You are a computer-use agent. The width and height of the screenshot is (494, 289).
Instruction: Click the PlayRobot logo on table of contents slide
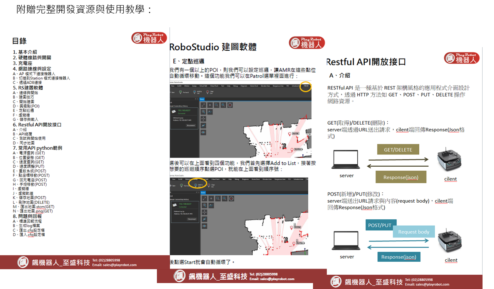pyautogui.click(x=149, y=38)
